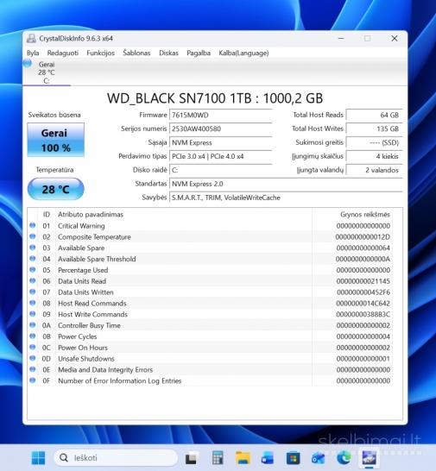Click the Atributo pavadinimas column header
The width and height of the screenshot is (436, 471).
point(184,215)
